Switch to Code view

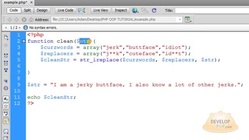(14, 10)
